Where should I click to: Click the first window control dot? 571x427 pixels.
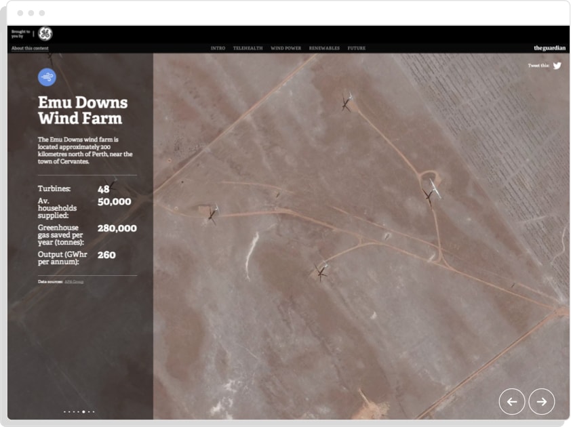click(x=20, y=13)
